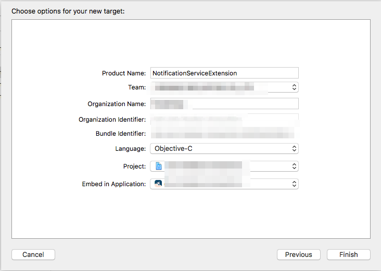The width and height of the screenshot is (381, 271).
Task: Click the Xcode project file icon
Action: [x=159, y=166]
